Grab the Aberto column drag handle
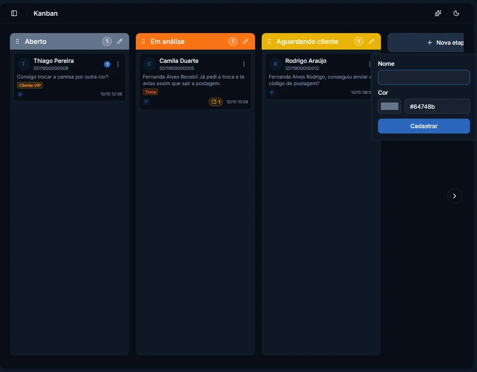477x372 pixels. click(17, 41)
